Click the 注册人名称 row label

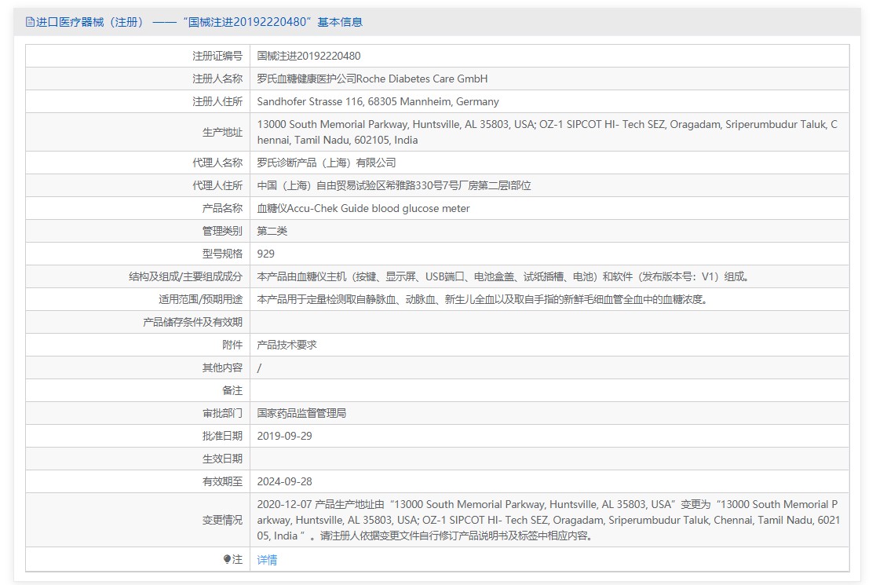tap(217, 79)
